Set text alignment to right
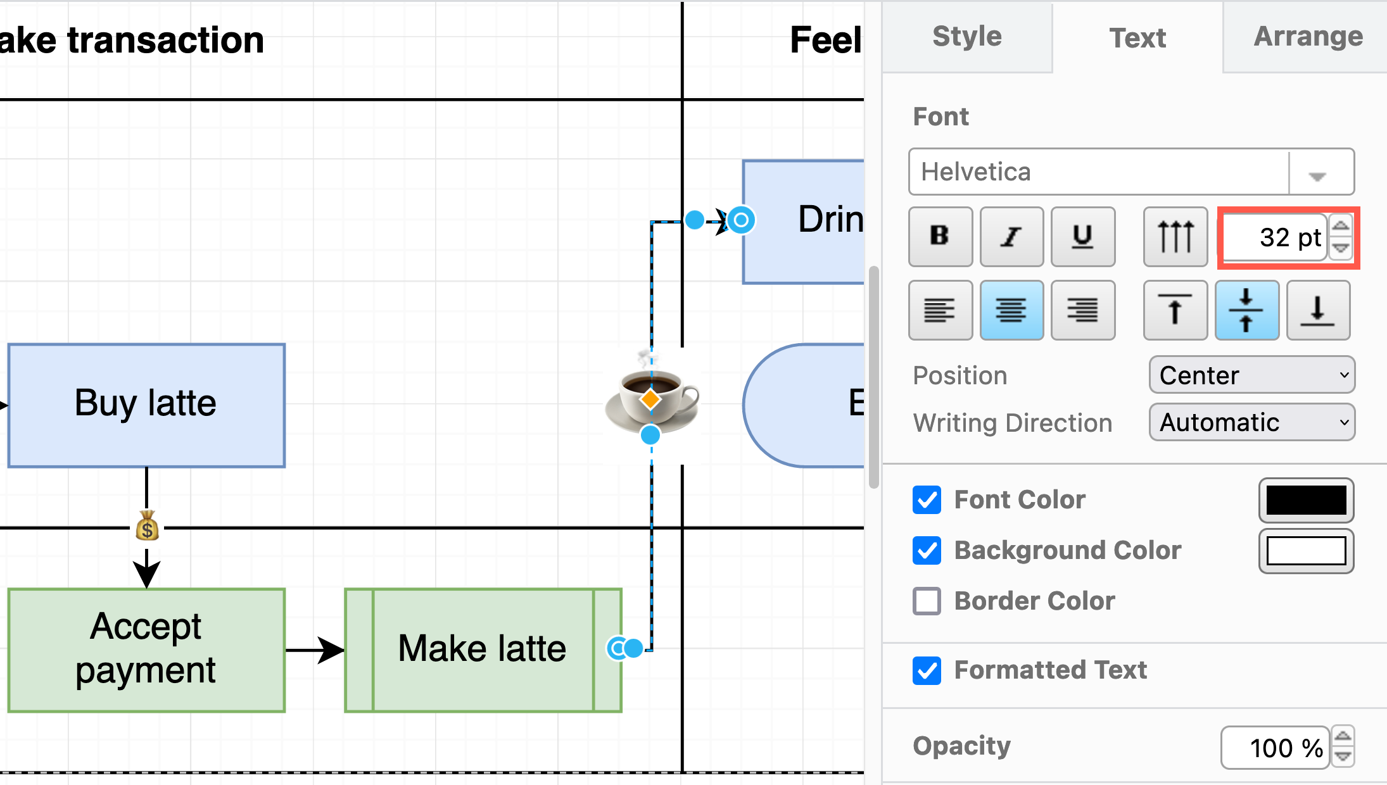Screen dimensions: 1387x785 [1082, 310]
